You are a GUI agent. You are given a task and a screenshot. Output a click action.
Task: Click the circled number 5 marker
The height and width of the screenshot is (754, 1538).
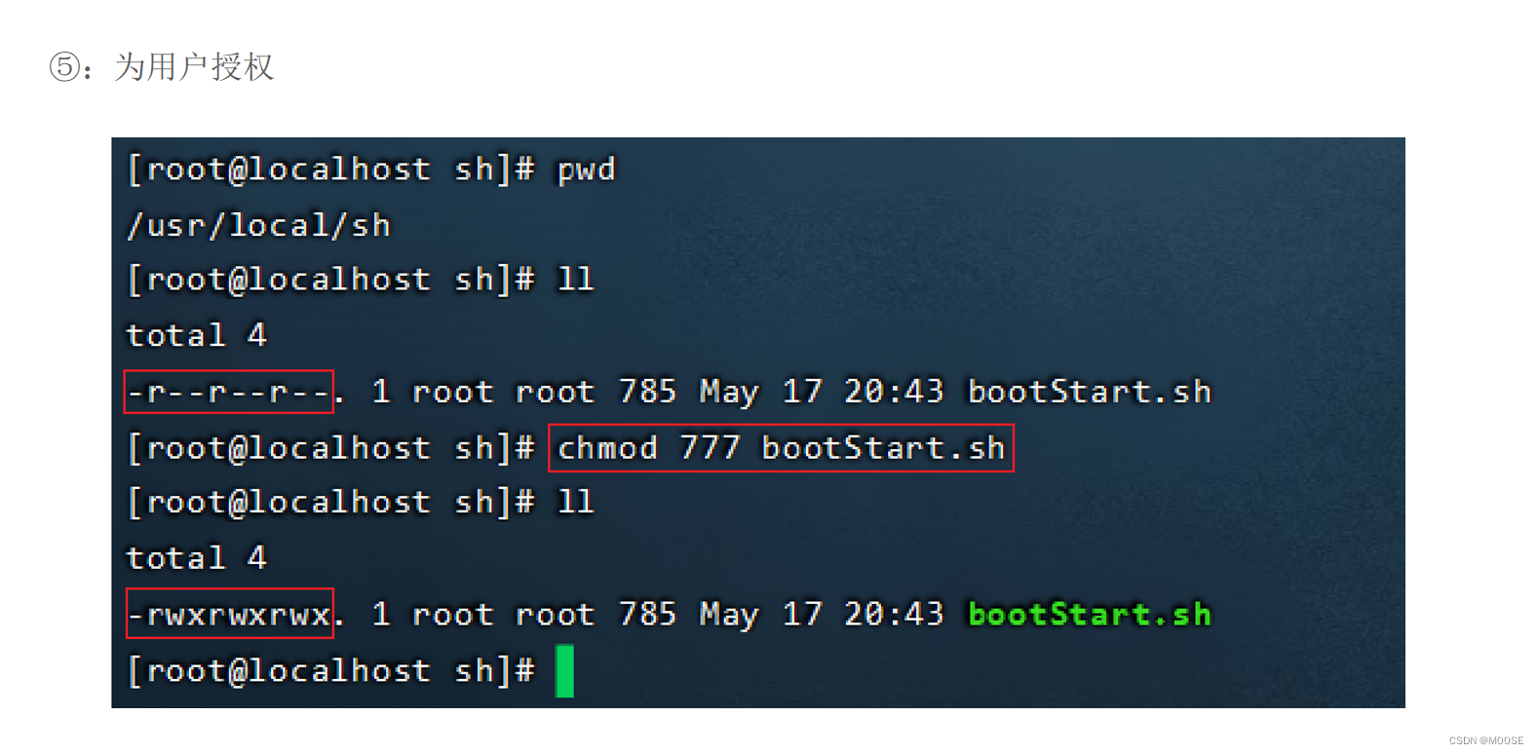coord(64,67)
